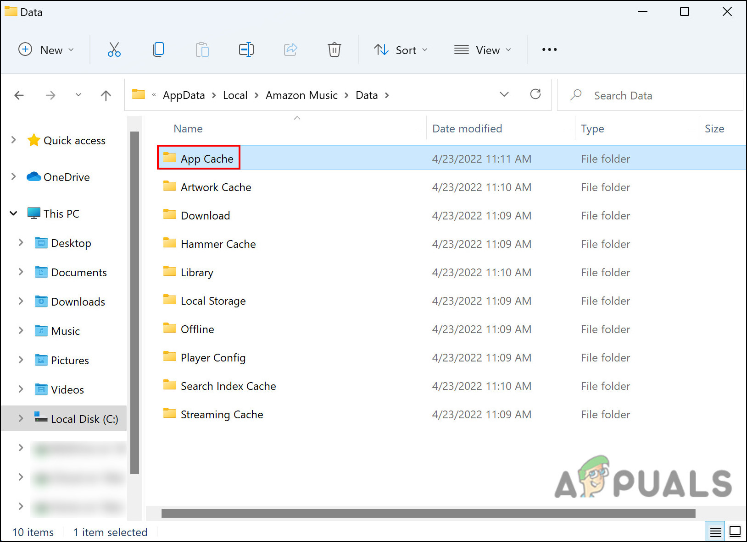Delete selected item with trash icon
The image size is (747, 542).
[x=334, y=49]
